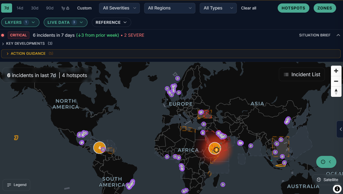Click the '↓3 from prior week' text

tap(98, 35)
